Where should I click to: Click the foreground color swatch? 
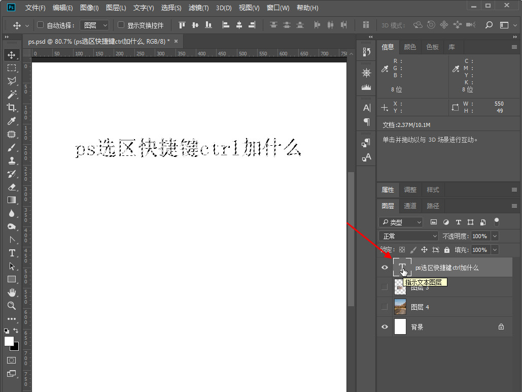pyautogui.click(x=9, y=341)
